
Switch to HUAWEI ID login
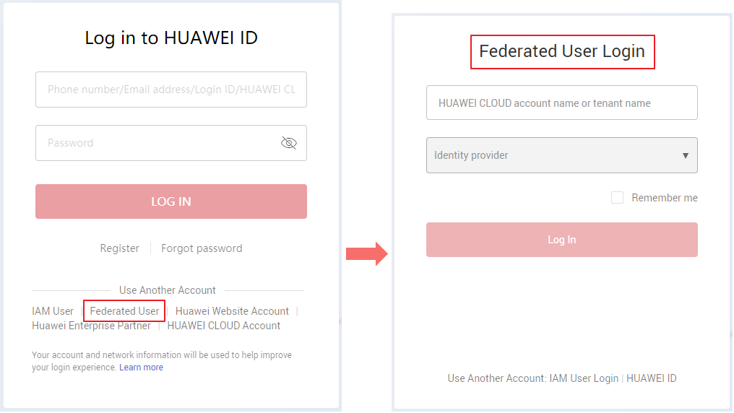[652, 378]
